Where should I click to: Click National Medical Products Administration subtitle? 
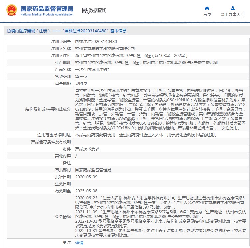point(47,15)
